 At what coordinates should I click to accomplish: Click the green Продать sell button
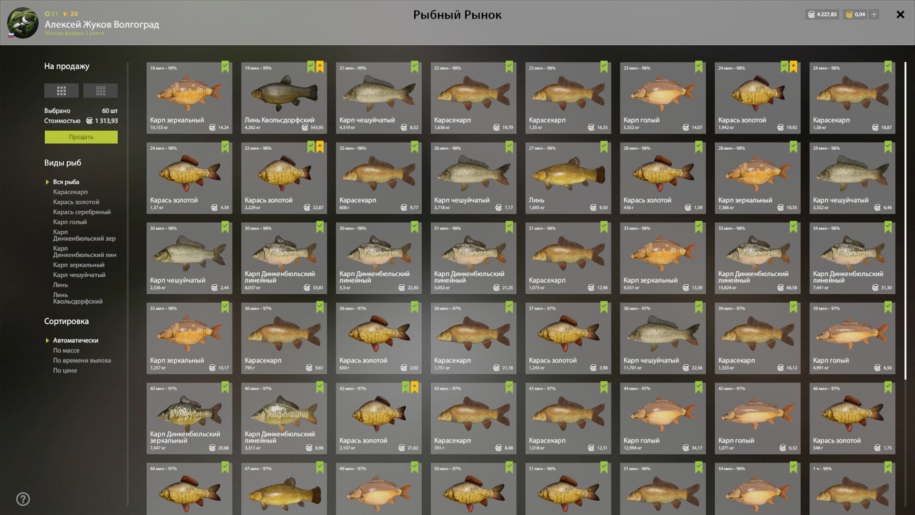[x=81, y=137]
